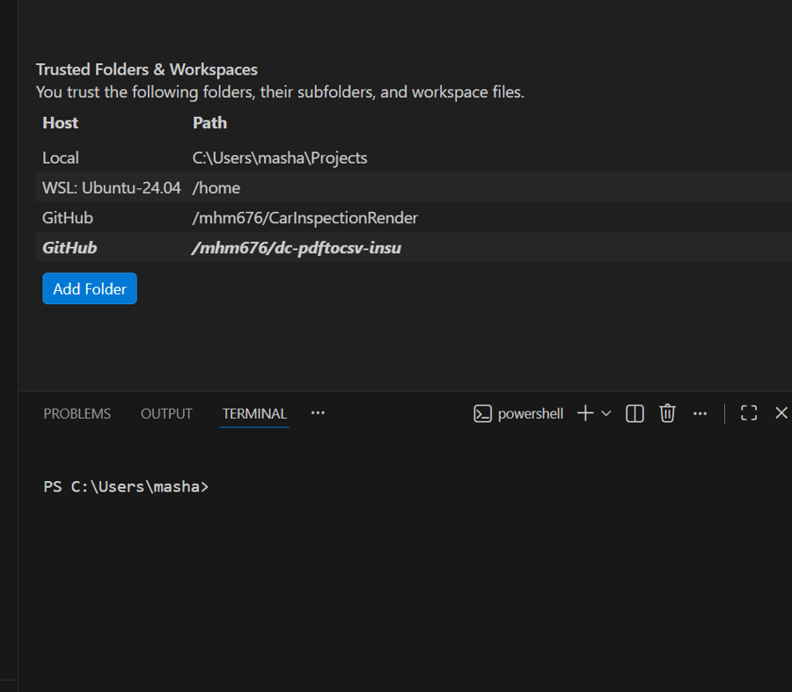The width and height of the screenshot is (792, 692).
Task: Select the /mhm676/dc-pdftocsv-insu path
Action: (297, 248)
